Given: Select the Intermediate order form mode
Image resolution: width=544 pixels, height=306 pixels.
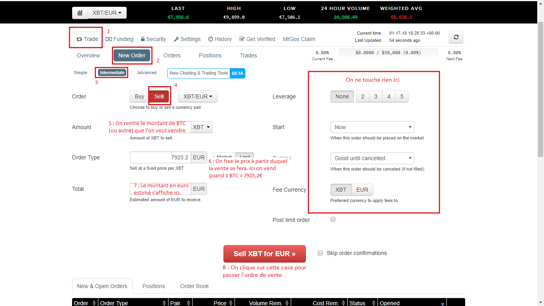Looking at the screenshot, I should [112, 73].
